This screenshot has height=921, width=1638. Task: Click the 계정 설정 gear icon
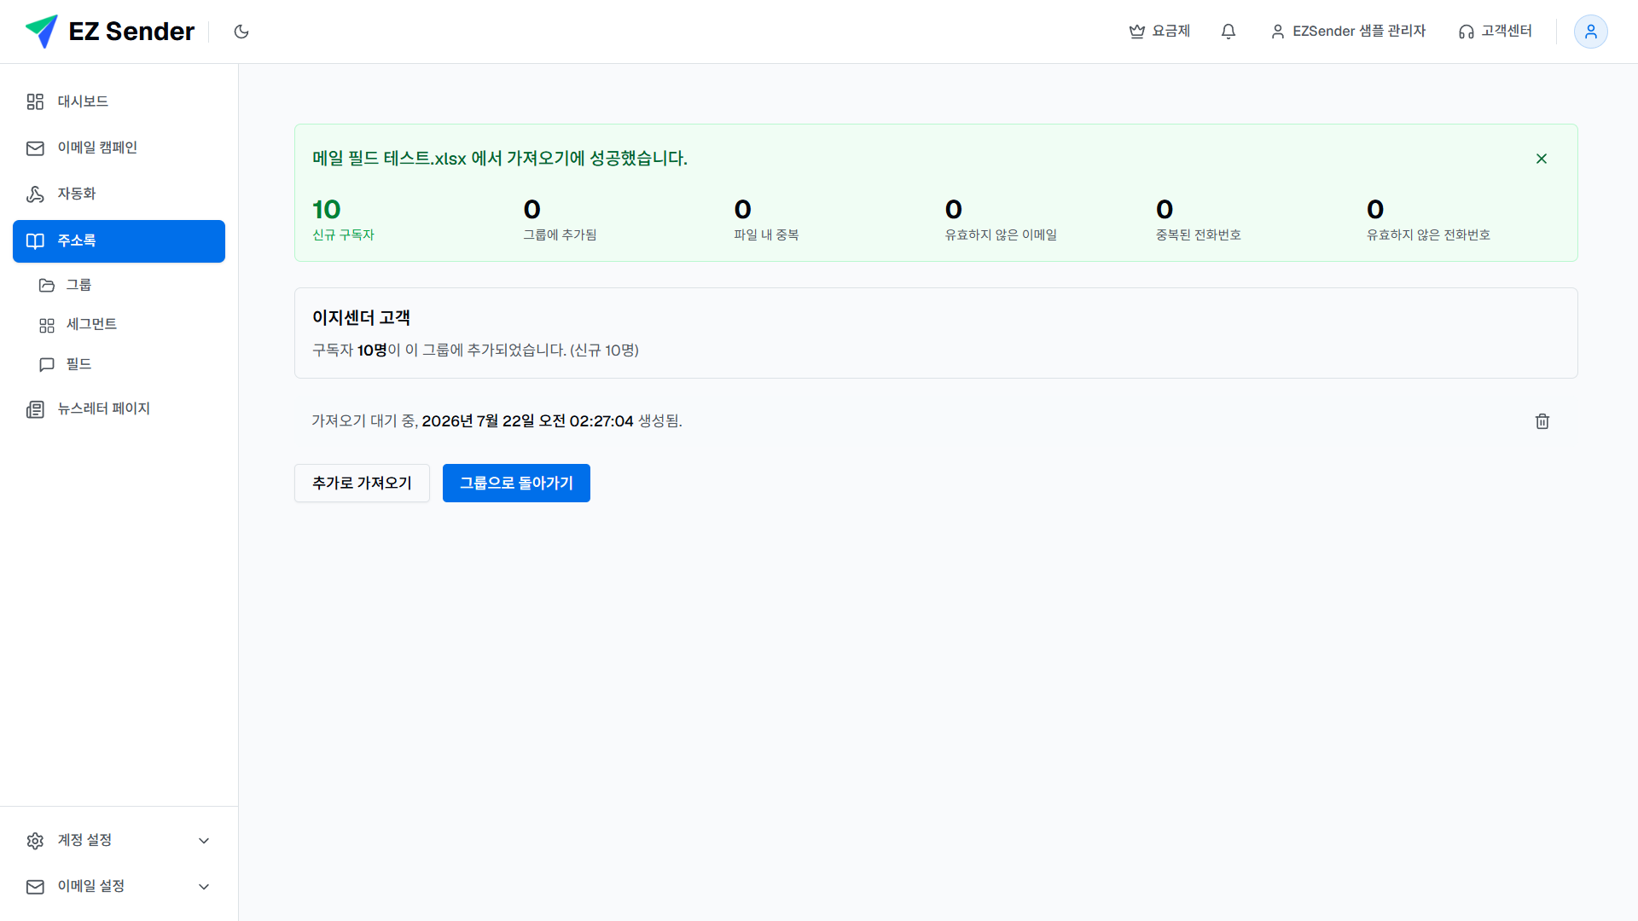(35, 841)
